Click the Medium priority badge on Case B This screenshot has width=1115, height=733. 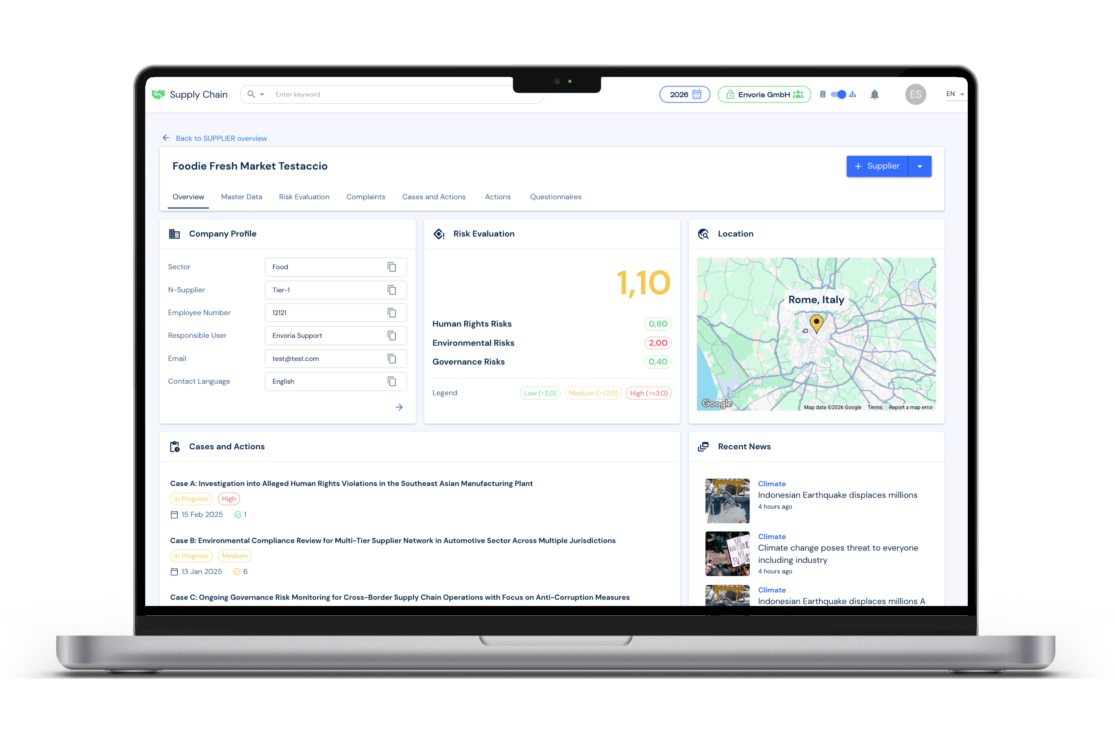coord(235,556)
